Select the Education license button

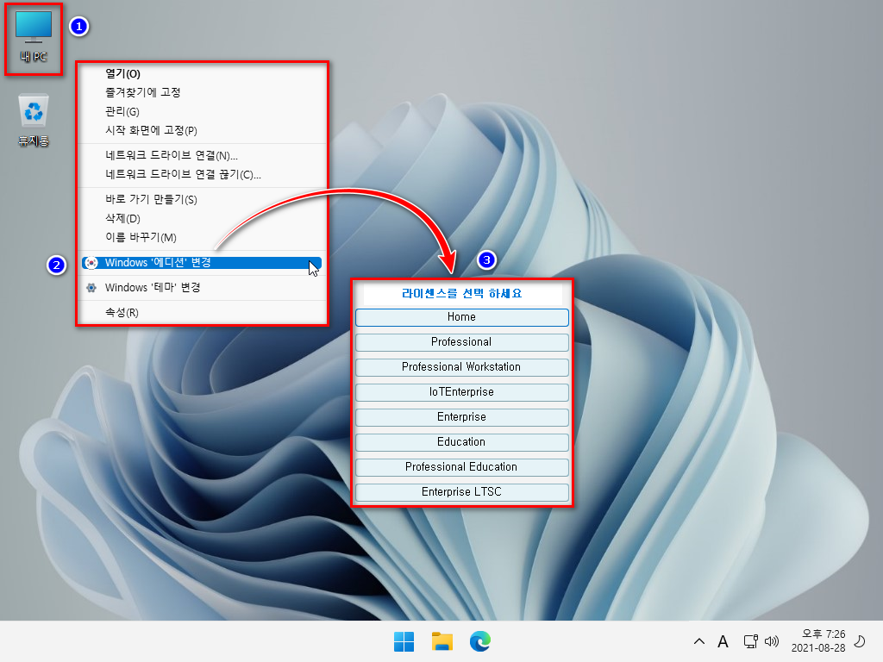click(462, 442)
